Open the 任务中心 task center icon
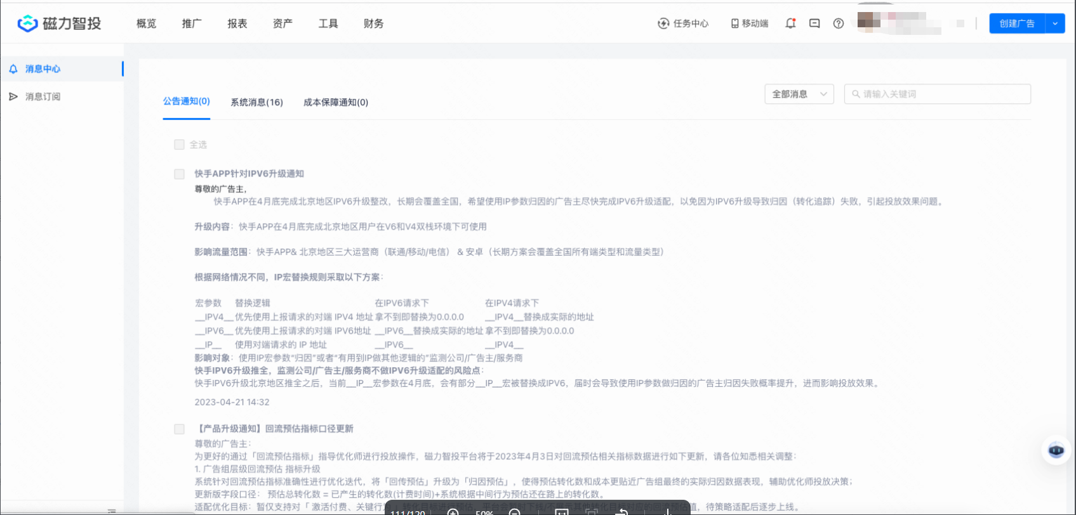 pyautogui.click(x=663, y=23)
